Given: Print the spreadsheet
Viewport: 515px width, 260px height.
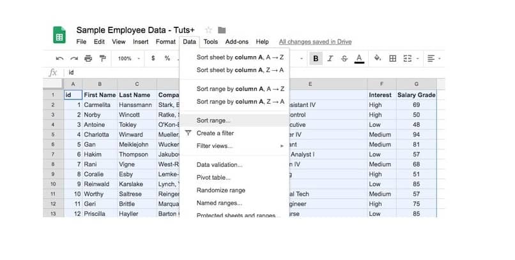Looking at the screenshot, I should 88,59.
